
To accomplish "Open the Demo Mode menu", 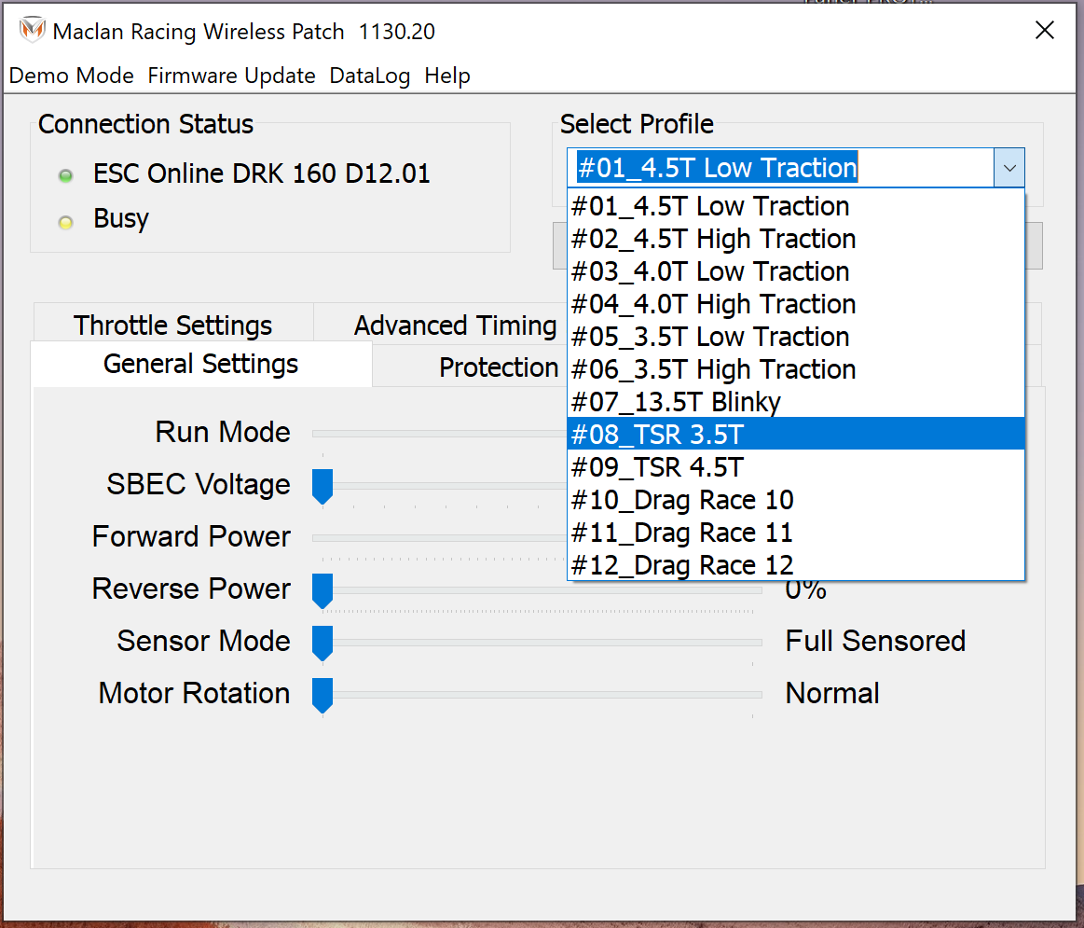I will [71, 76].
